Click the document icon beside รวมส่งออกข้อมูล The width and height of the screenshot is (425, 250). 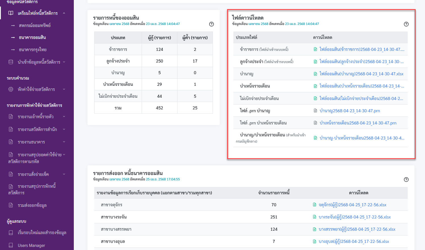[x=11, y=205]
